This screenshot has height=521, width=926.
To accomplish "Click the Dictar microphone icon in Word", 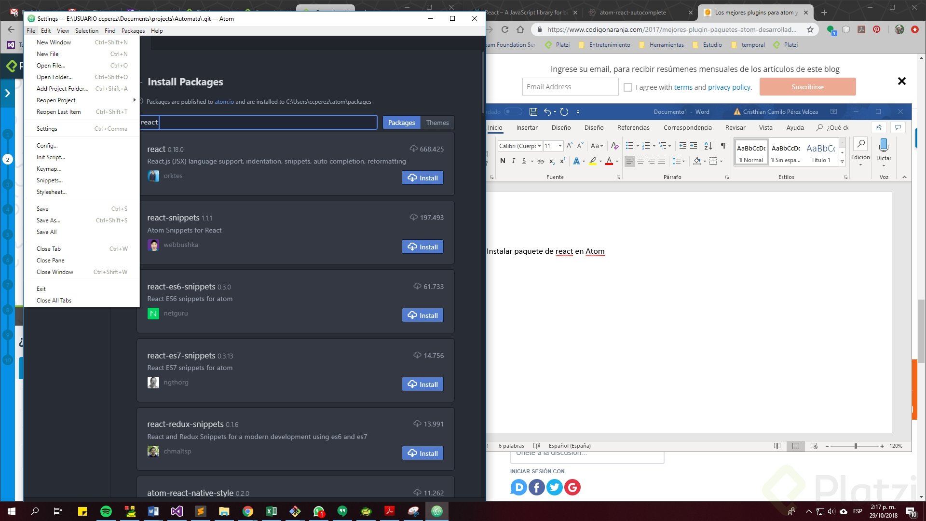I will 884,145.
